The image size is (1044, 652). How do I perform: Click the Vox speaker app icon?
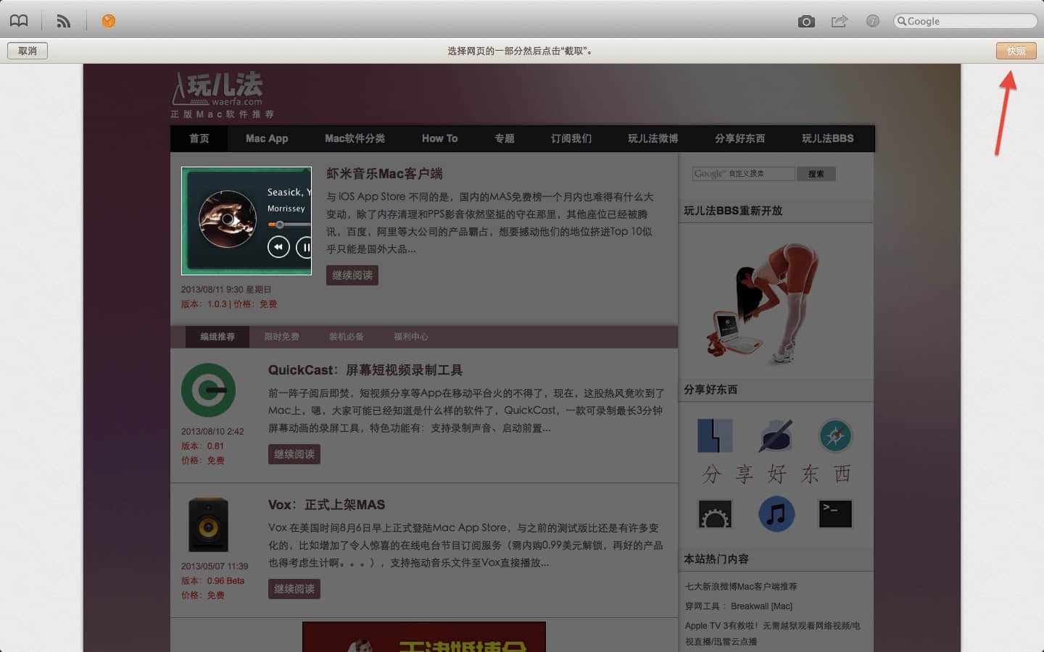209,524
